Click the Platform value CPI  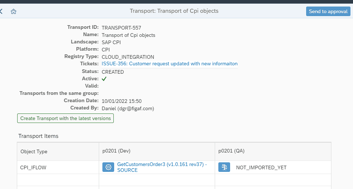[106, 50]
